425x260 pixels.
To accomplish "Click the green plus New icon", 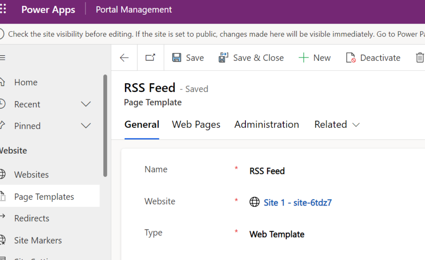I will click(x=303, y=58).
